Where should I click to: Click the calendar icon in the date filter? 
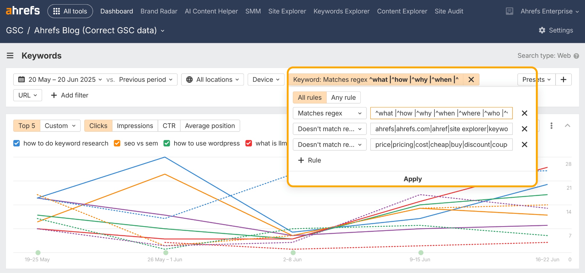click(21, 79)
